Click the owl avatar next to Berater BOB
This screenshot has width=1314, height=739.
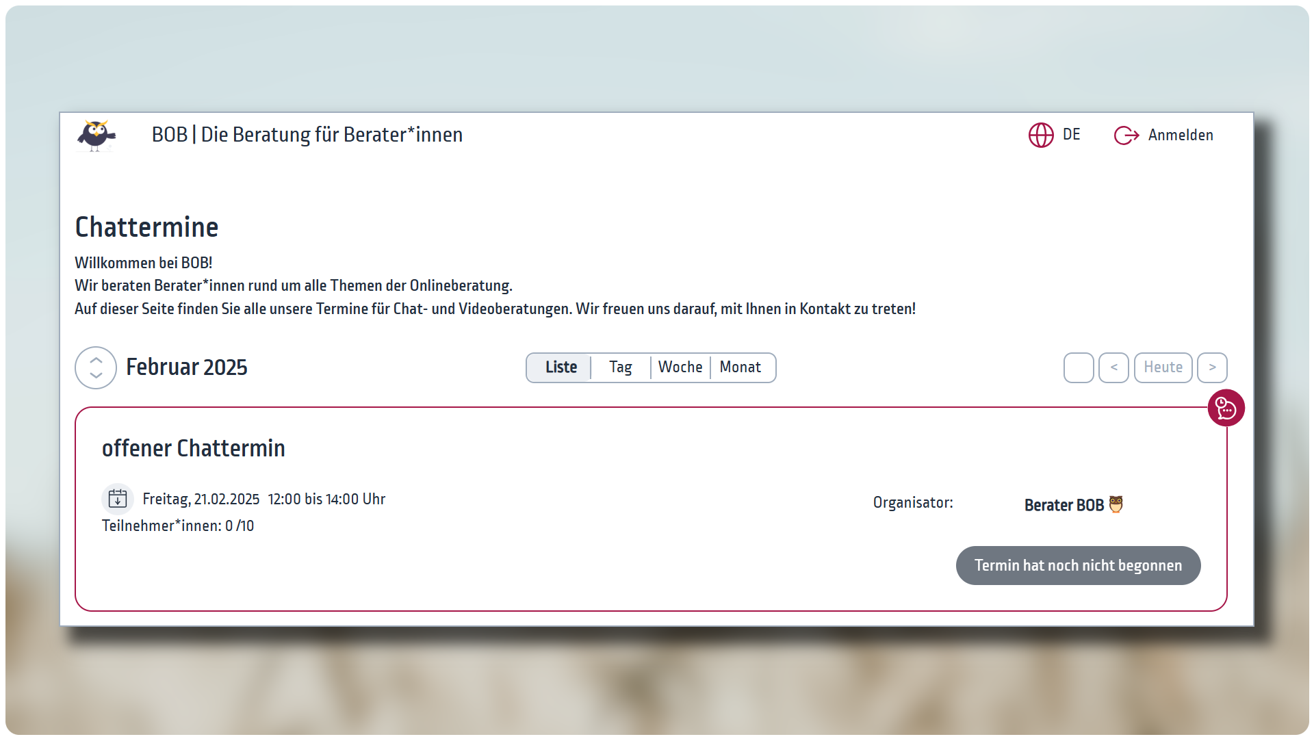(1116, 504)
